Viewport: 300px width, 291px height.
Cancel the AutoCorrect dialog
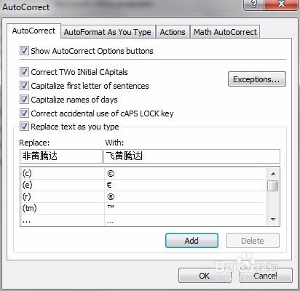click(x=266, y=276)
